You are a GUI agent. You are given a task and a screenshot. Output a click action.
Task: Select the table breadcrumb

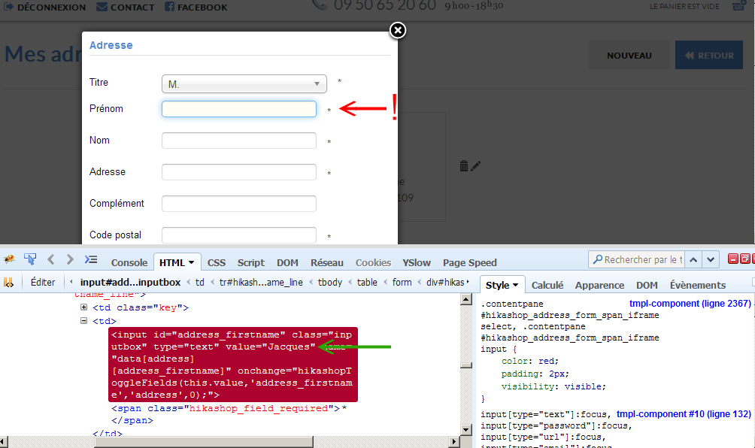tap(367, 283)
